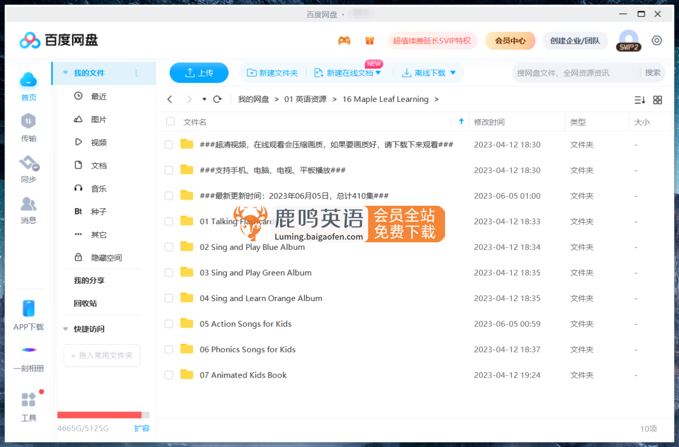Viewport: 679px width, 447px height.
Task: Open the 离线下载 dropdown arrow
Action: [x=452, y=73]
